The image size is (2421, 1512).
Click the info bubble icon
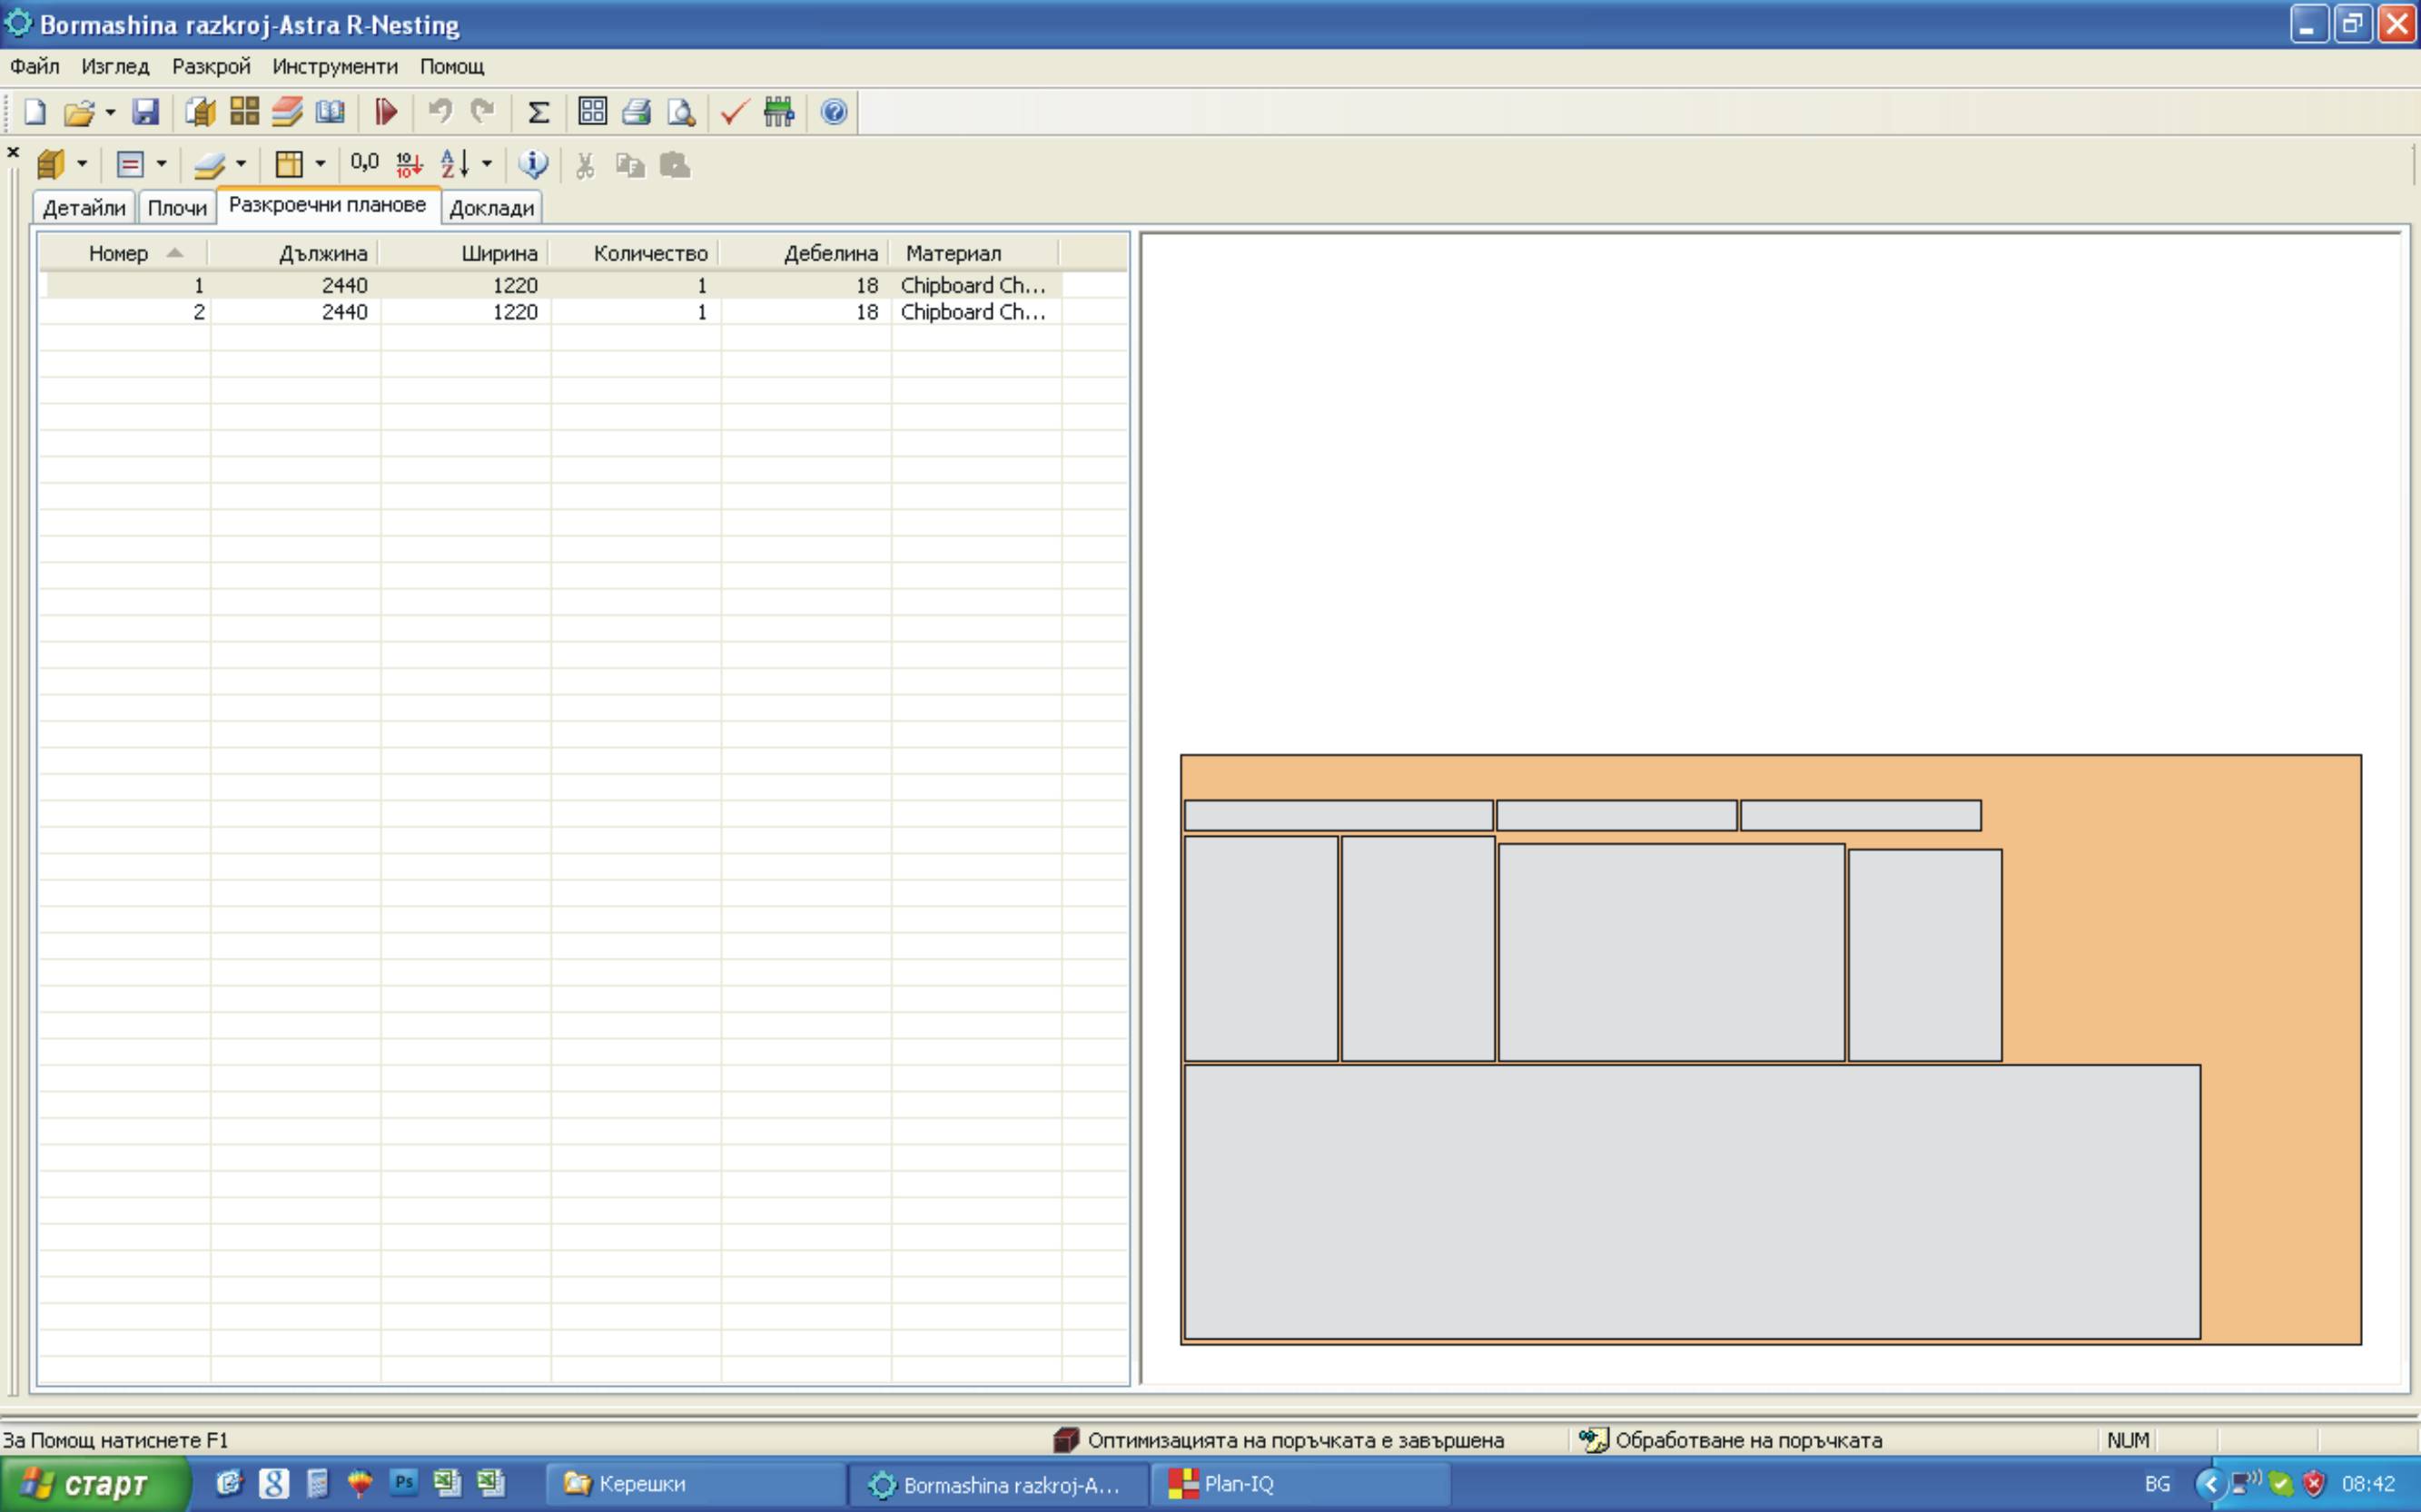click(533, 164)
